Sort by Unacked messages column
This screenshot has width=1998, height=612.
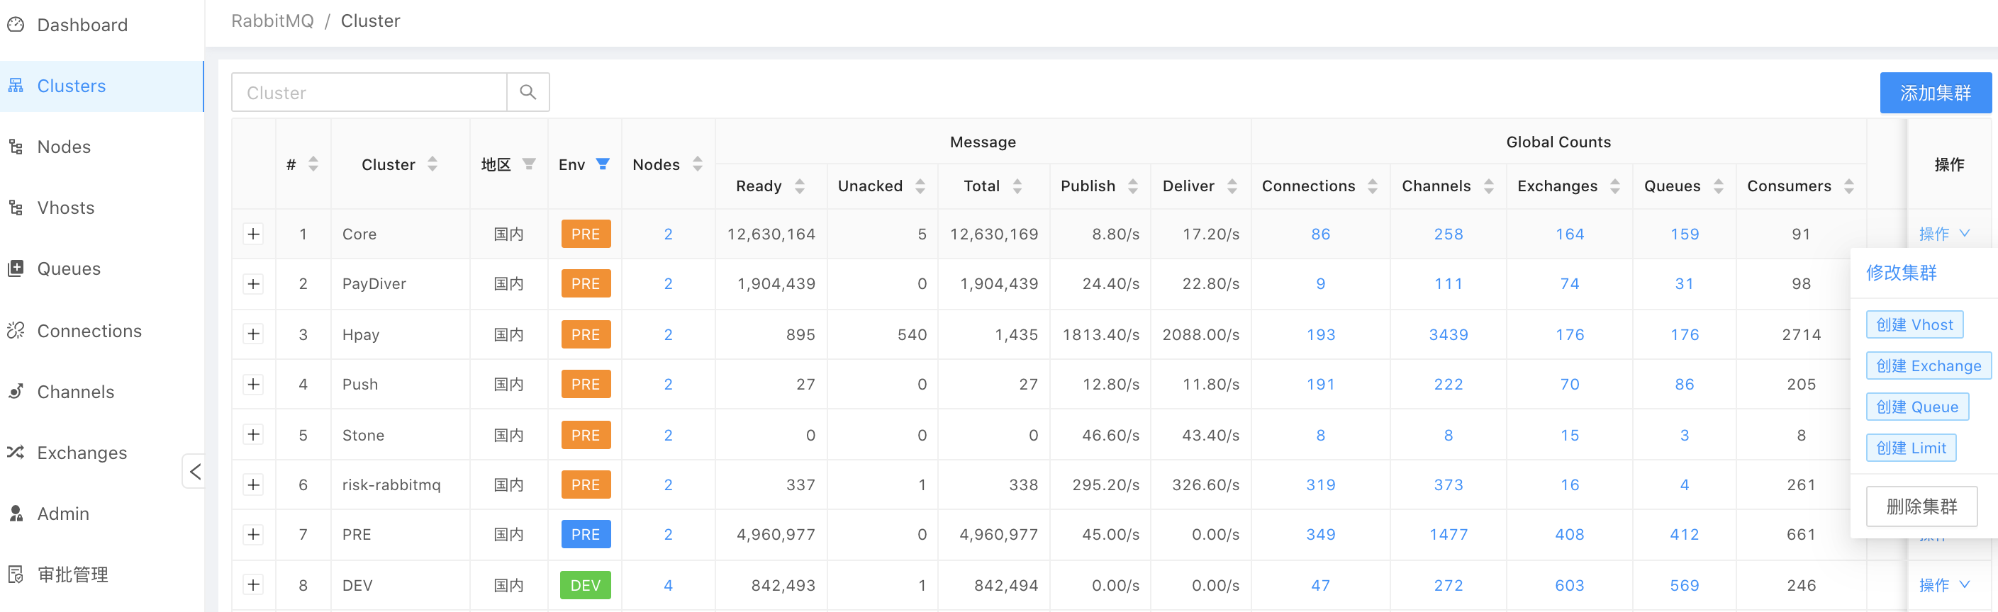(x=921, y=186)
